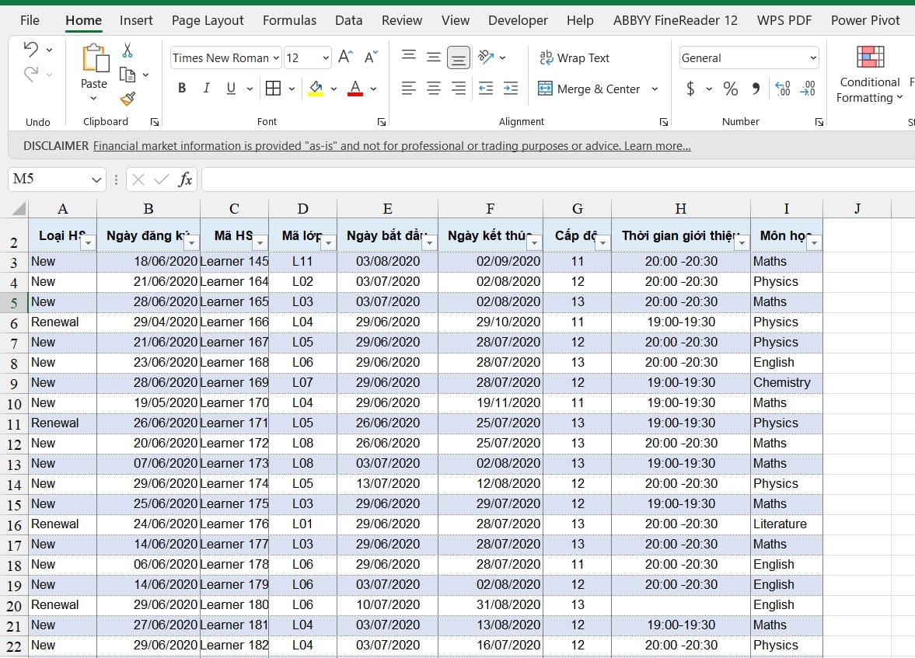This screenshot has height=658, width=915.
Task: Open filter dropdown for Môn học column
Action: click(814, 242)
